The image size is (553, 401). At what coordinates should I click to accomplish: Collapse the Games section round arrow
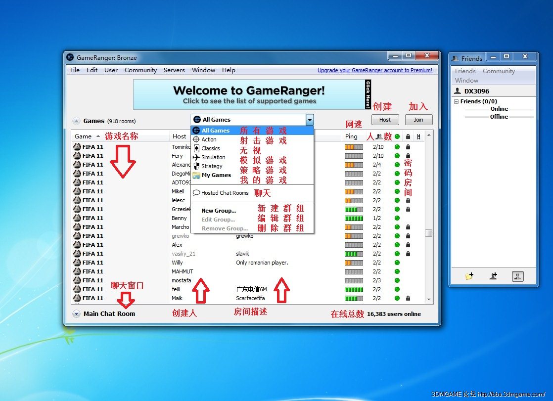[x=76, y=121]
